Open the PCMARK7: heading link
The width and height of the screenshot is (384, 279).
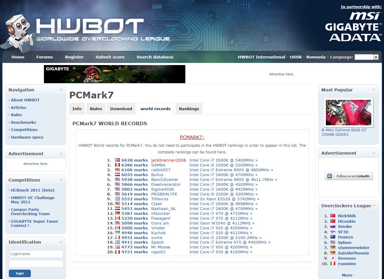click(x=192, y=137)
